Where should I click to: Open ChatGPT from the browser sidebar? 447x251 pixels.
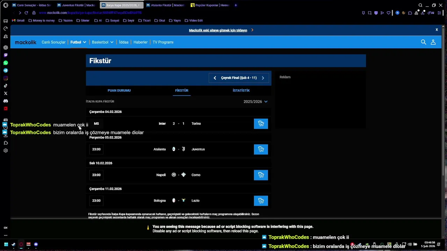click(x=6, y=47)
